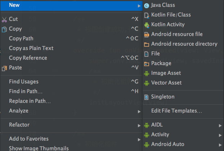Open the New menu entry

71,5
